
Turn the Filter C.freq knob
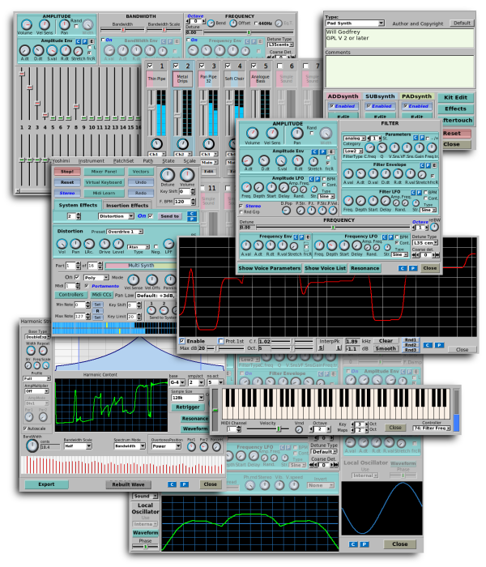369,147
